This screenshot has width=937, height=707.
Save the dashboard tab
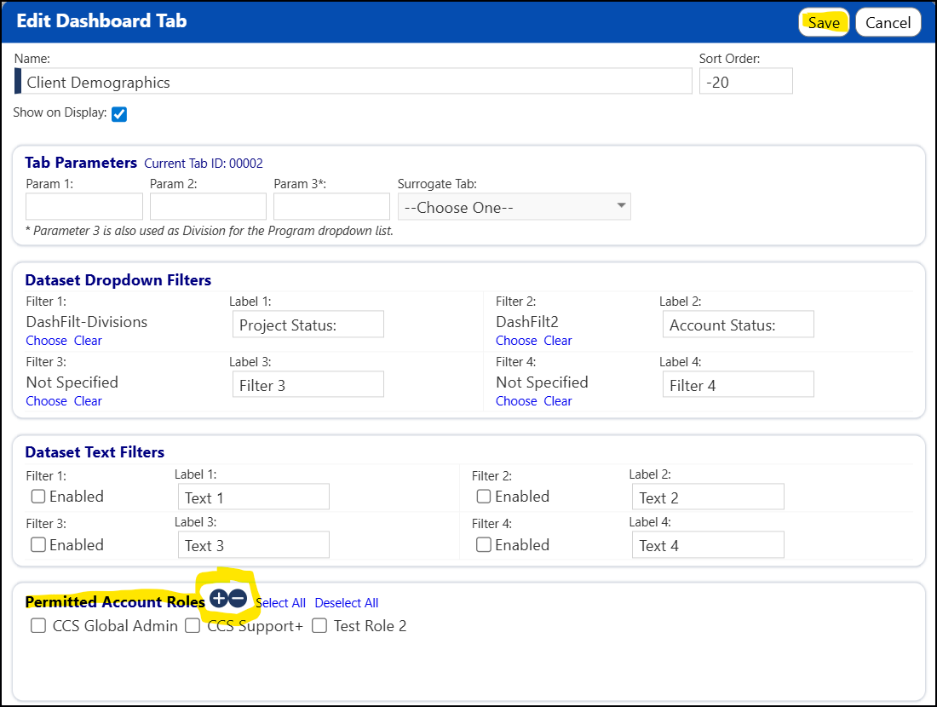824,23
